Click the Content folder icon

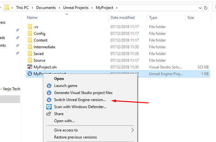tap(30, 40)
